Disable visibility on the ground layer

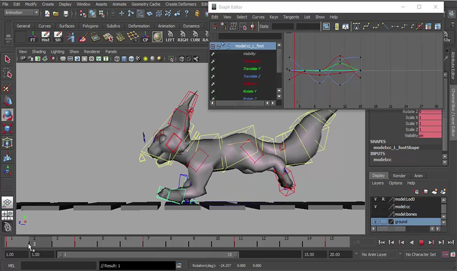point(375,221)
